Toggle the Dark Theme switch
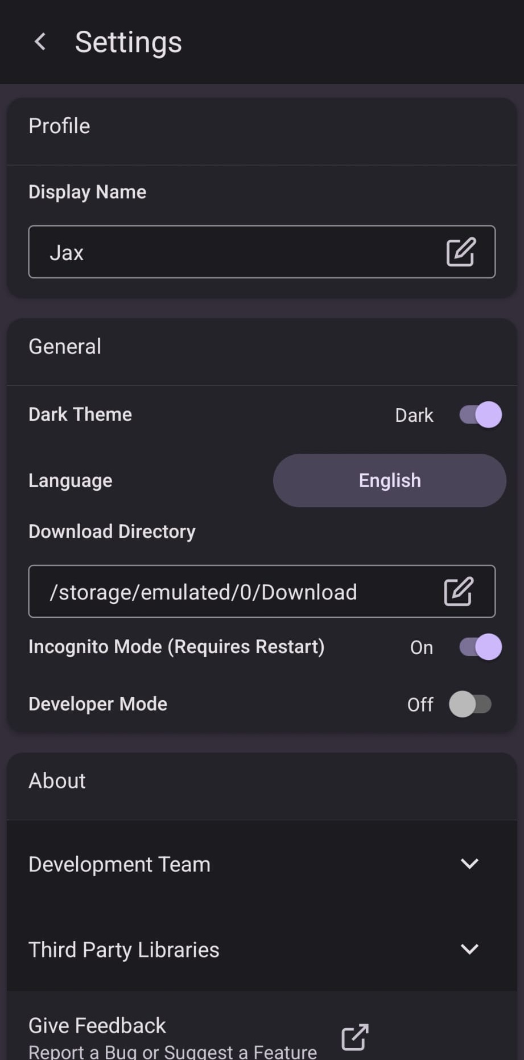Screen dimensions: 524x1060 point(481,414)
